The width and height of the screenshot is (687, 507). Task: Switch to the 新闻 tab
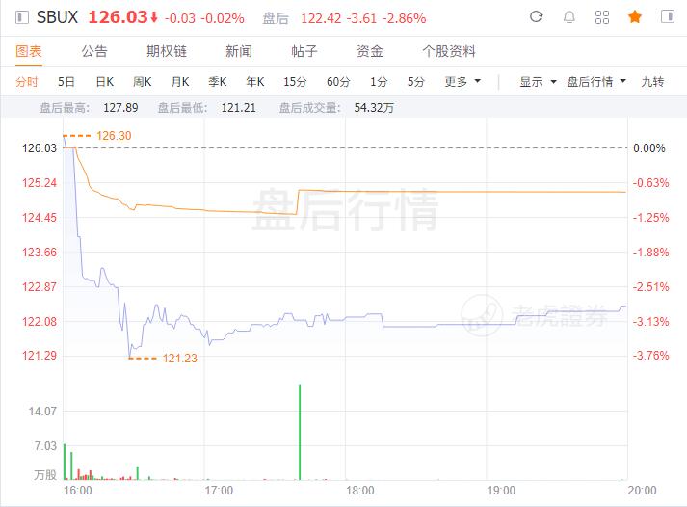(239, 51)
